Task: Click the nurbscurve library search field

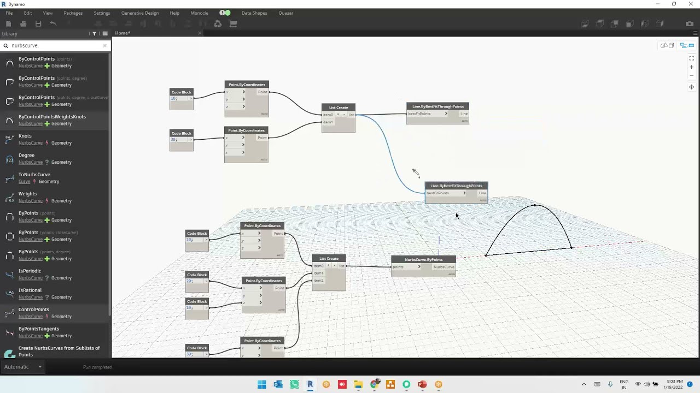Action: pyautogui.click(x=55, y=45)
